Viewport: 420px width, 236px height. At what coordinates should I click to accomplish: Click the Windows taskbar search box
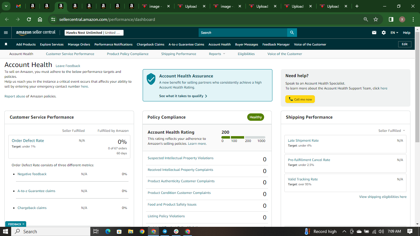[51, 231]
